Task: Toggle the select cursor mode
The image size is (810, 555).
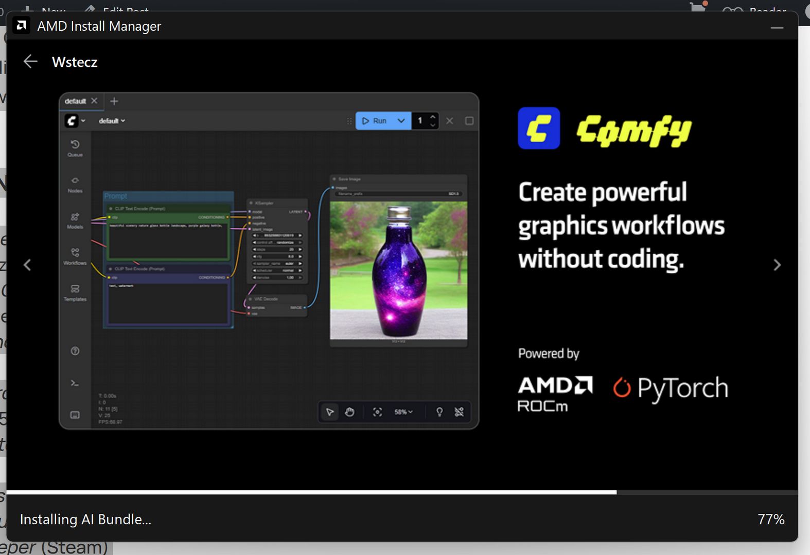Action: pyautogui.click(x=330, y=412)
